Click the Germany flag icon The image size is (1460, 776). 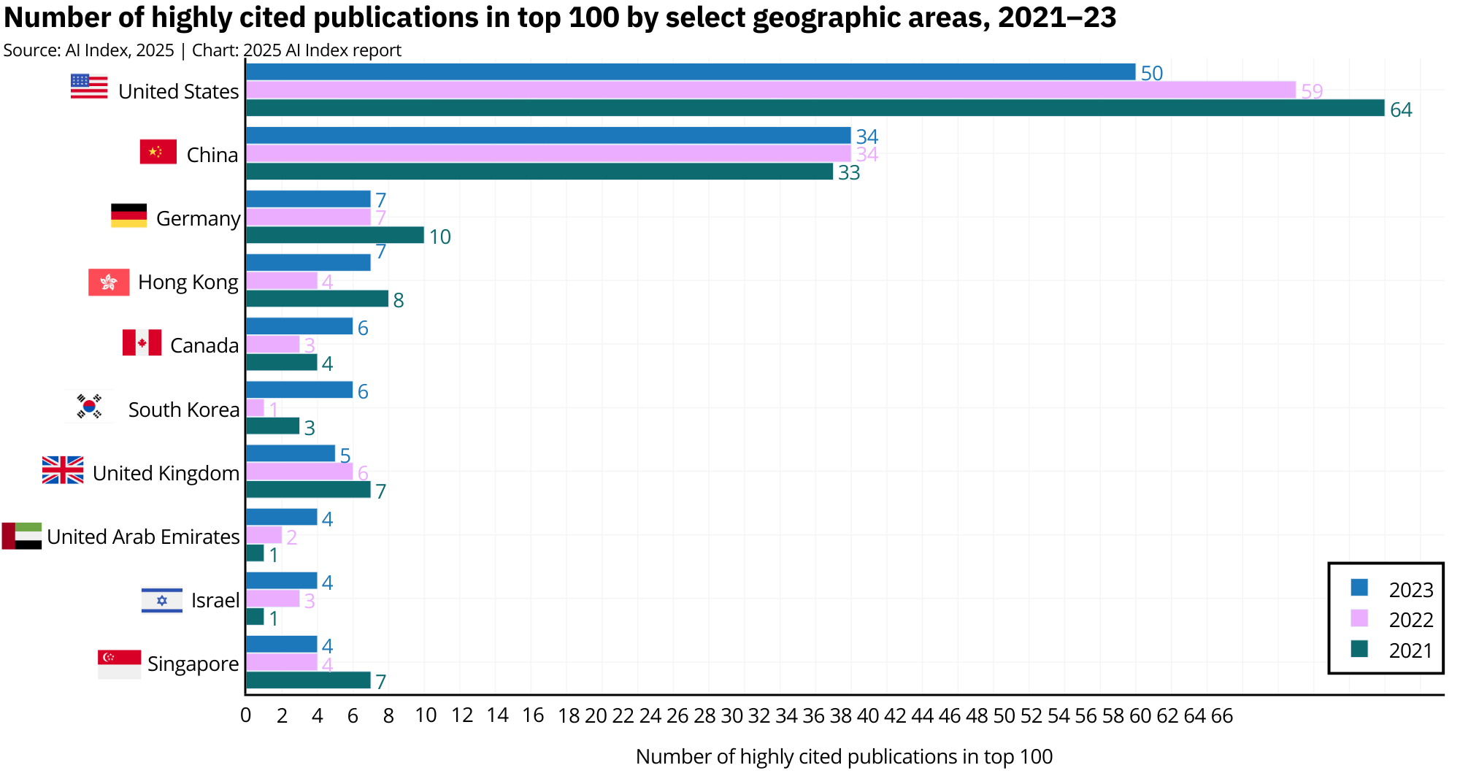tap(128, 215)
